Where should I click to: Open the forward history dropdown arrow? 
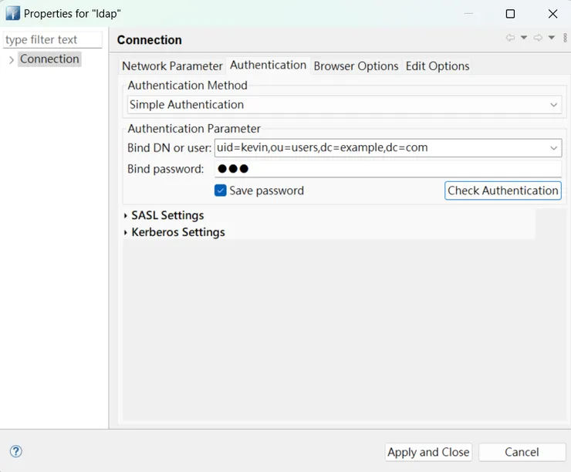(552, 38)
